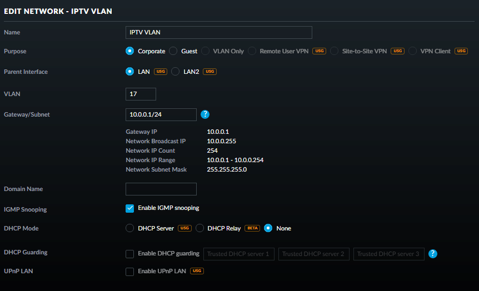The height and width of the screenshot is (291, 479).
Task: Choose the Remote User VPN purpose
Action: (252, 51)
